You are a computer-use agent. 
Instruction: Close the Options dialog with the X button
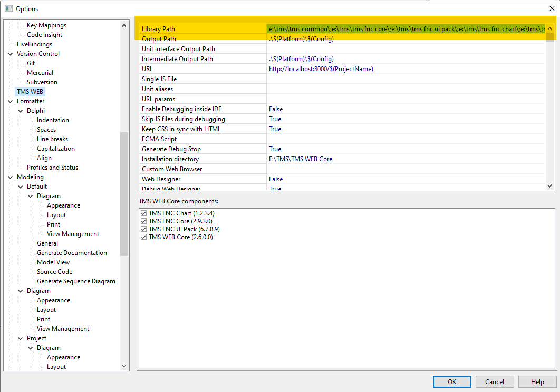[552, 8]
